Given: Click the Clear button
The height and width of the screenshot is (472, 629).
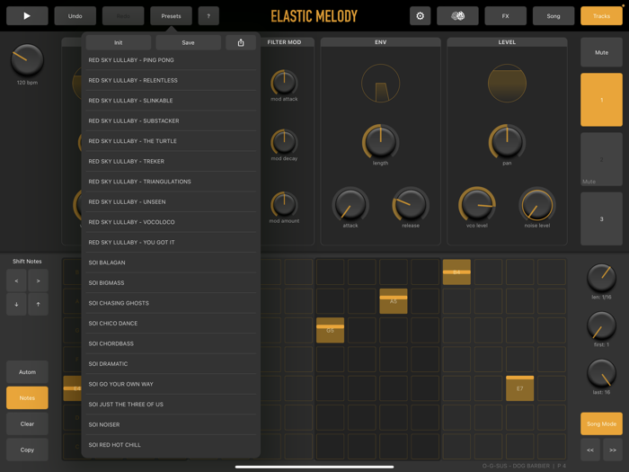Looking at the screenshot, I should [27, 423].
